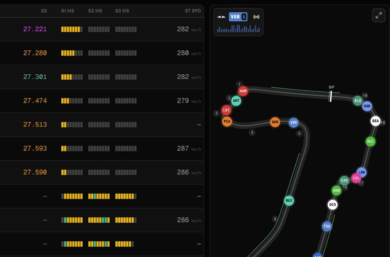Screen dimensions: 390x257
Task: Click the NOR driver dot on track
Action: click(275, 122)
